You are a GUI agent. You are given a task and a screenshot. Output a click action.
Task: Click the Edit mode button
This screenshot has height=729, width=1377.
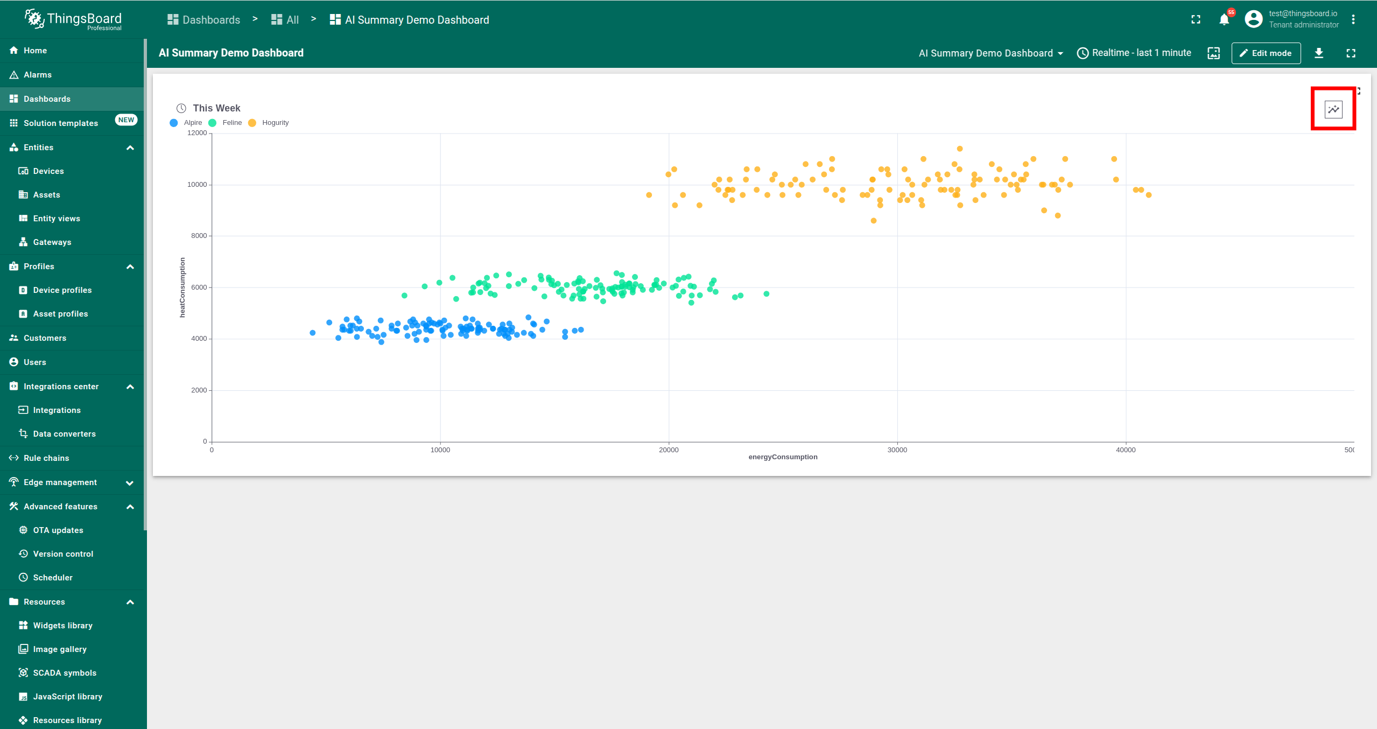[x=1266, y=53]
